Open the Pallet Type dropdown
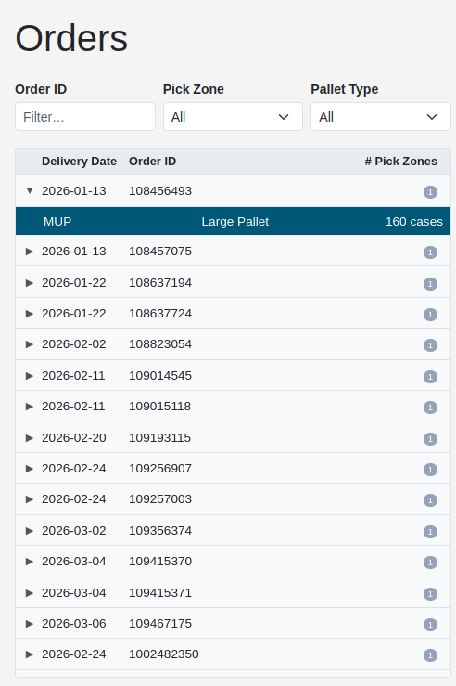The image size is (456, 686). [380, 117]
